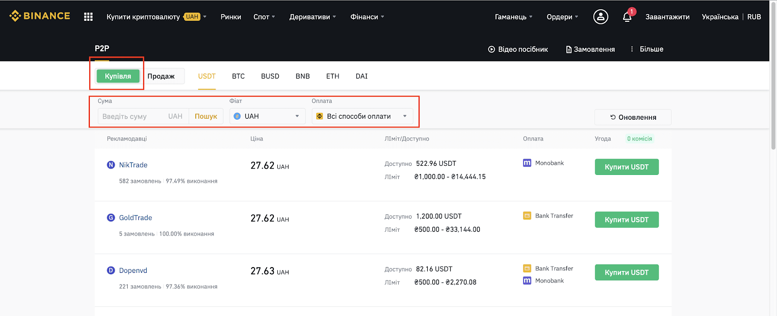Open the Binance logo home link

(40, 16)
